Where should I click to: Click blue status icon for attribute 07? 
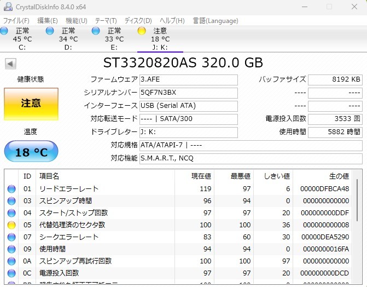(x=11, y=237)
